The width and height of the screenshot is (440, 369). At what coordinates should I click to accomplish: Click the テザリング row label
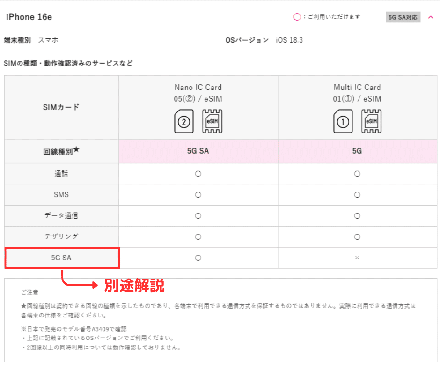(61, 237)
